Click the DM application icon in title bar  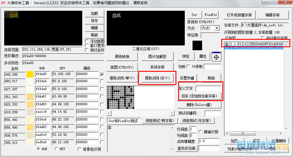point(3,3)
